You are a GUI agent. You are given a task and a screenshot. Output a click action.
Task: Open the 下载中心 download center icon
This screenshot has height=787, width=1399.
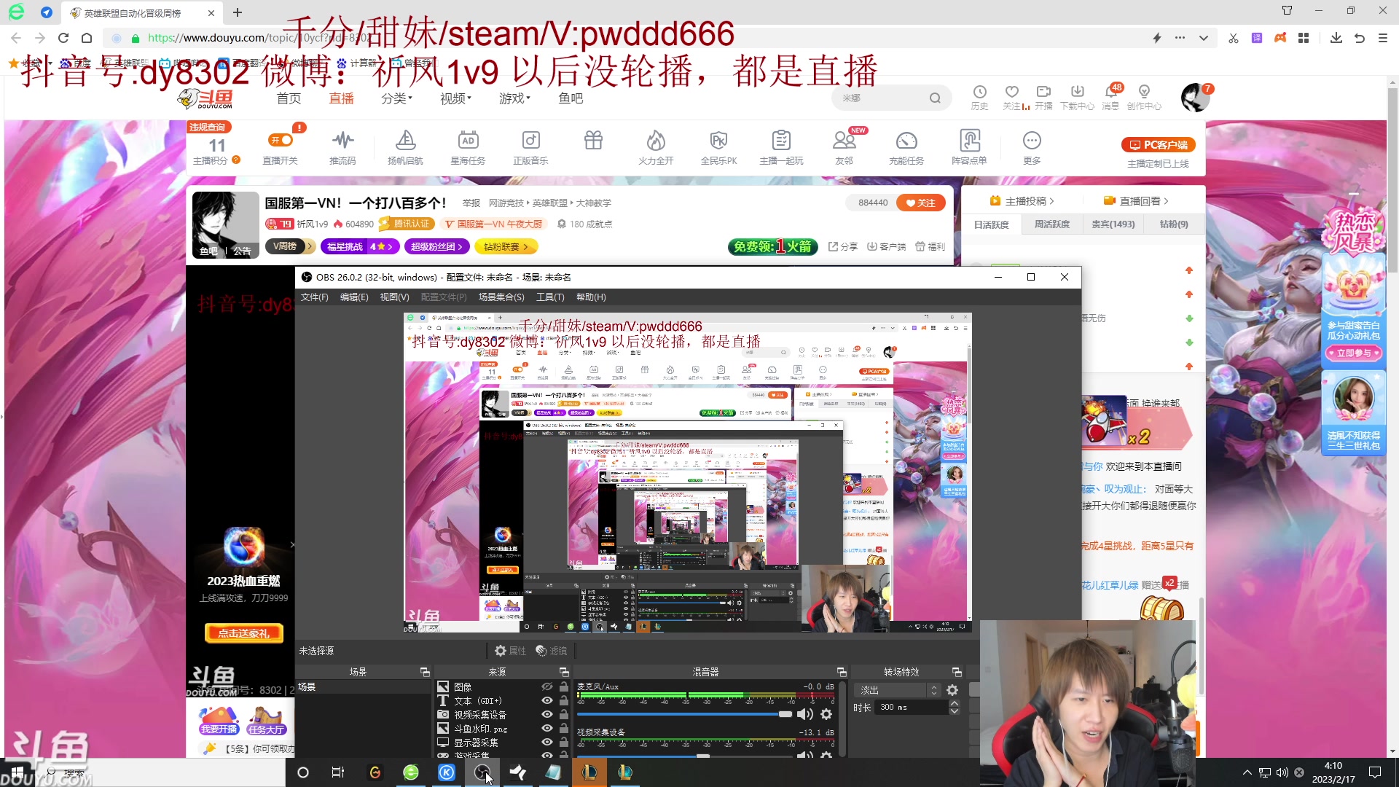(1077, 97)
